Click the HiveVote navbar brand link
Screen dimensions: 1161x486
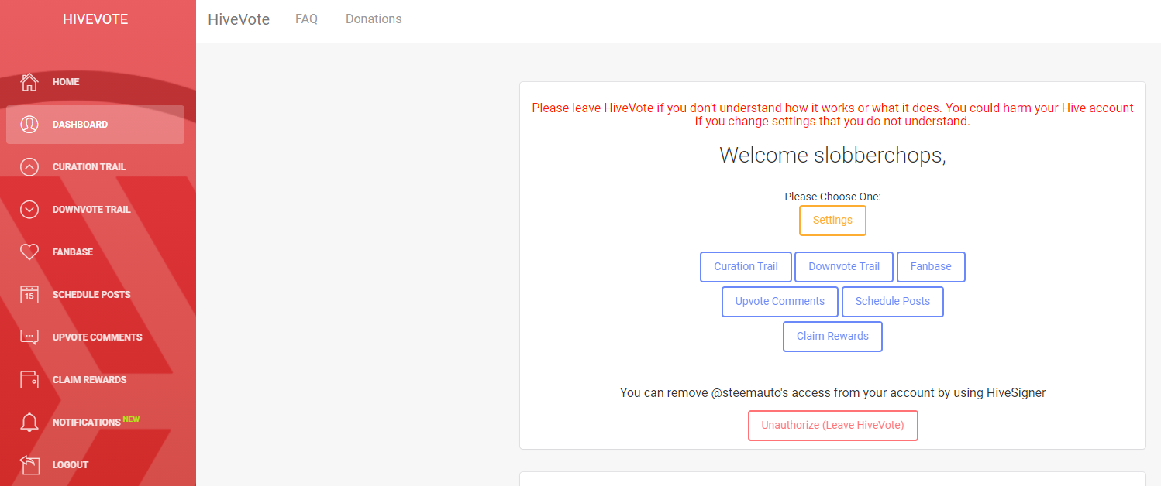[x=239, y=19]
